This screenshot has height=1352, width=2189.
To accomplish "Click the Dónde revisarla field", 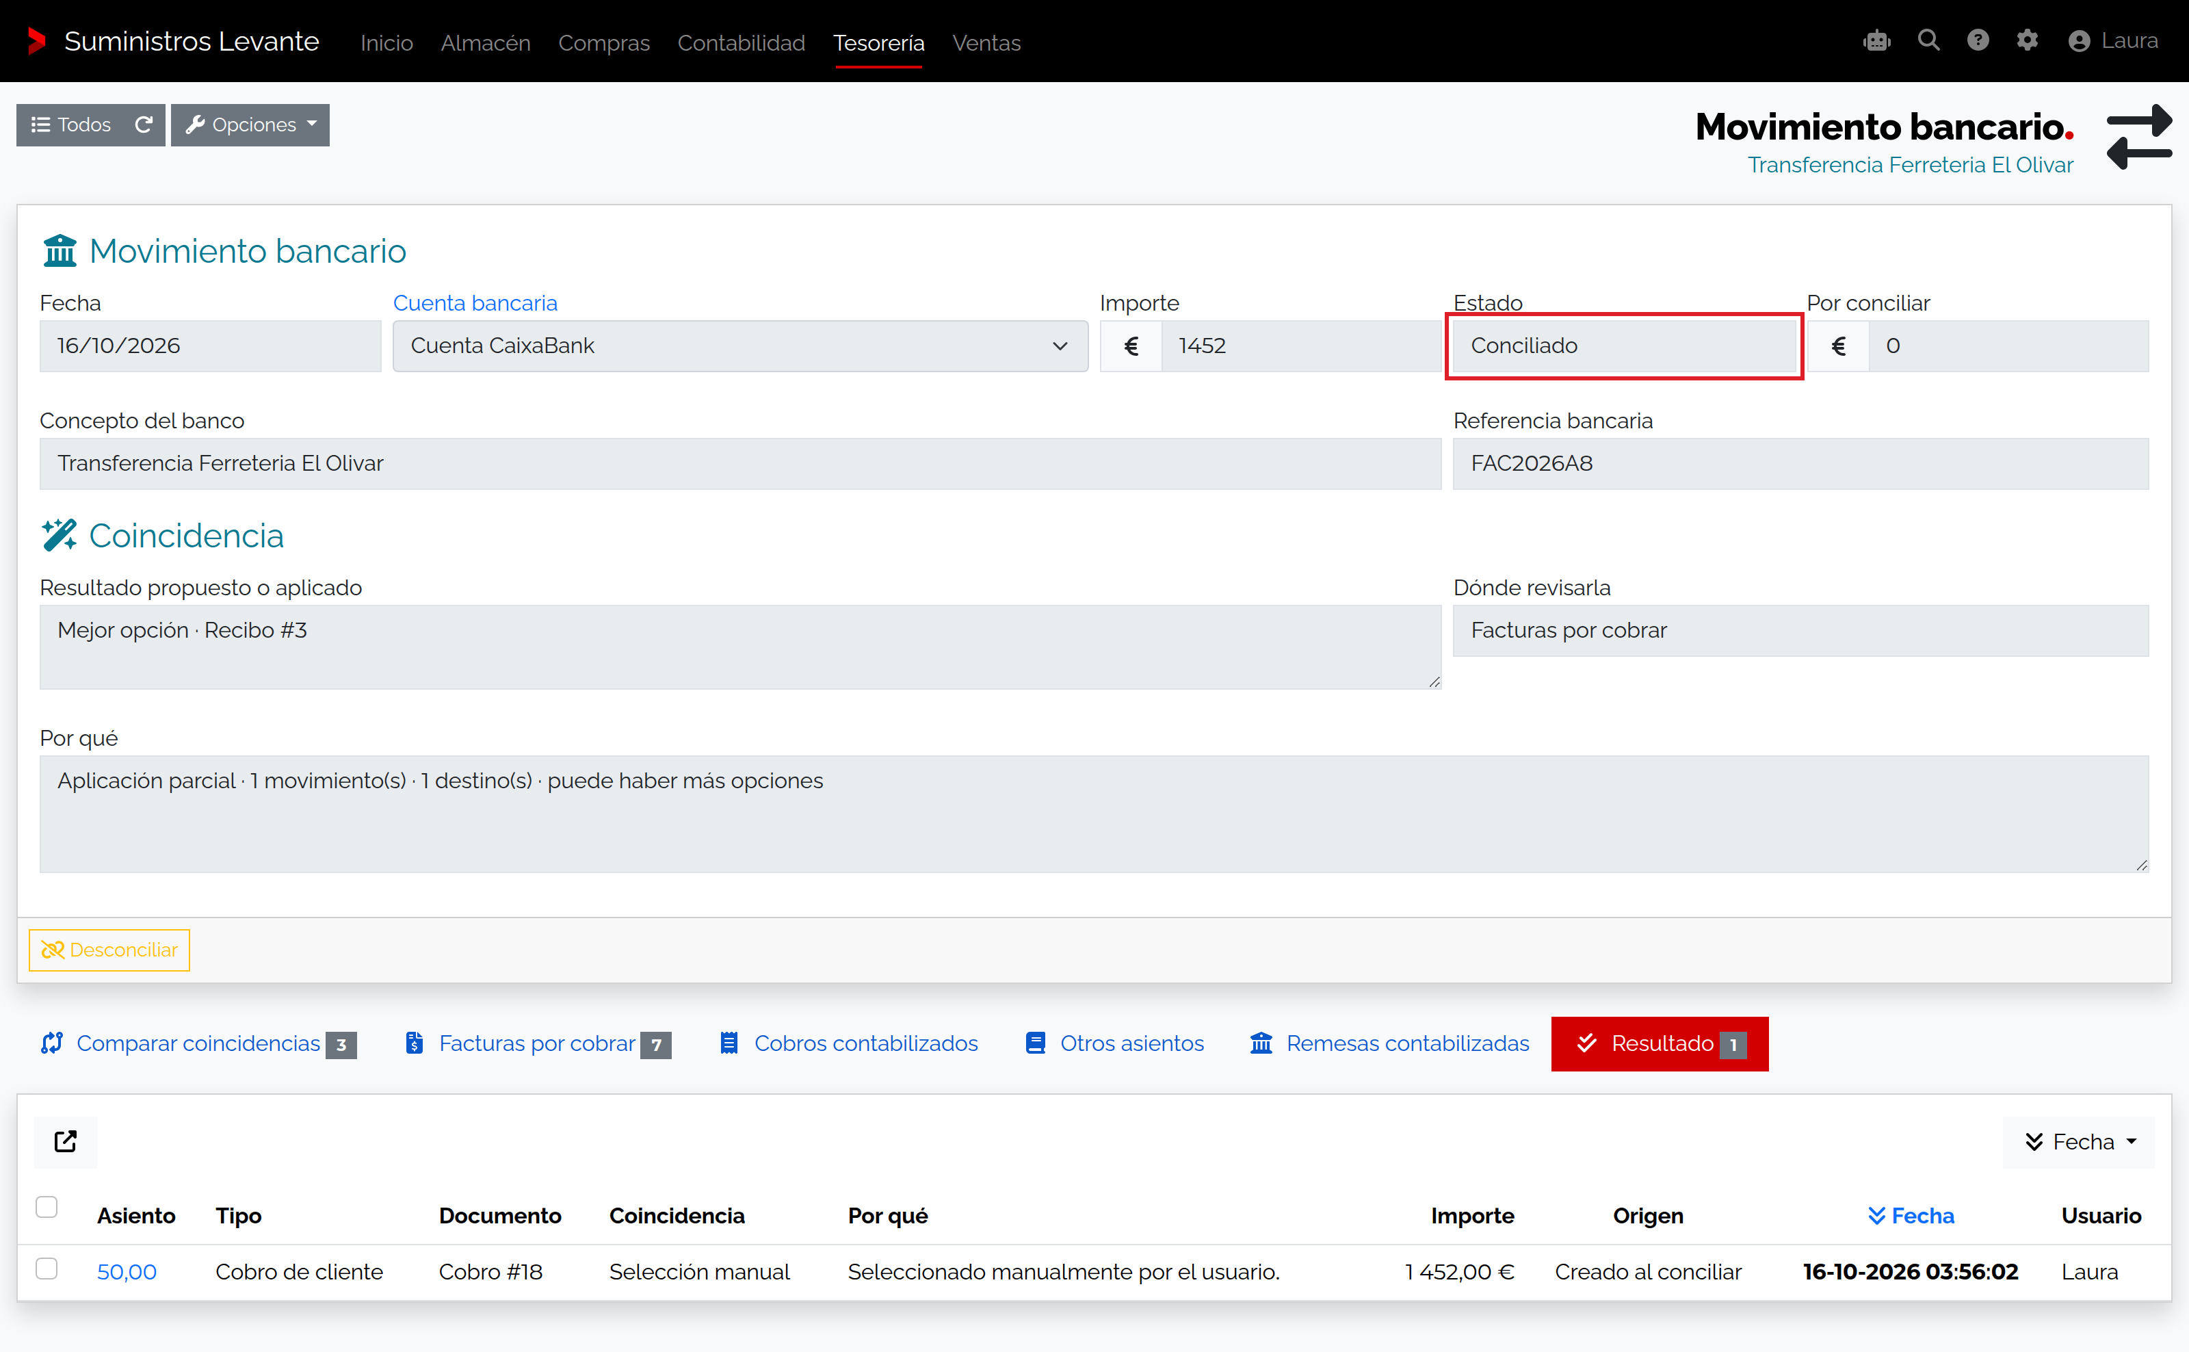I will click(1800, 630).
